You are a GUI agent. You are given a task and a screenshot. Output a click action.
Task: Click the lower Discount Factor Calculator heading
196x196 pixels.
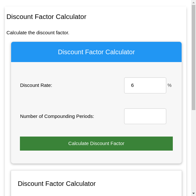click(57, 184)
